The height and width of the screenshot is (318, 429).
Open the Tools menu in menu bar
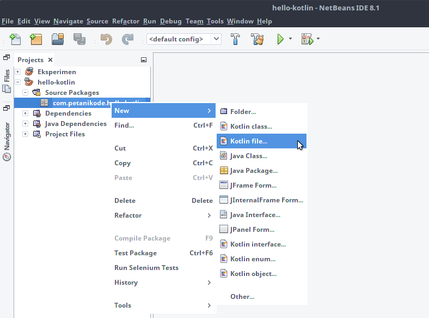tap(215, 21)
